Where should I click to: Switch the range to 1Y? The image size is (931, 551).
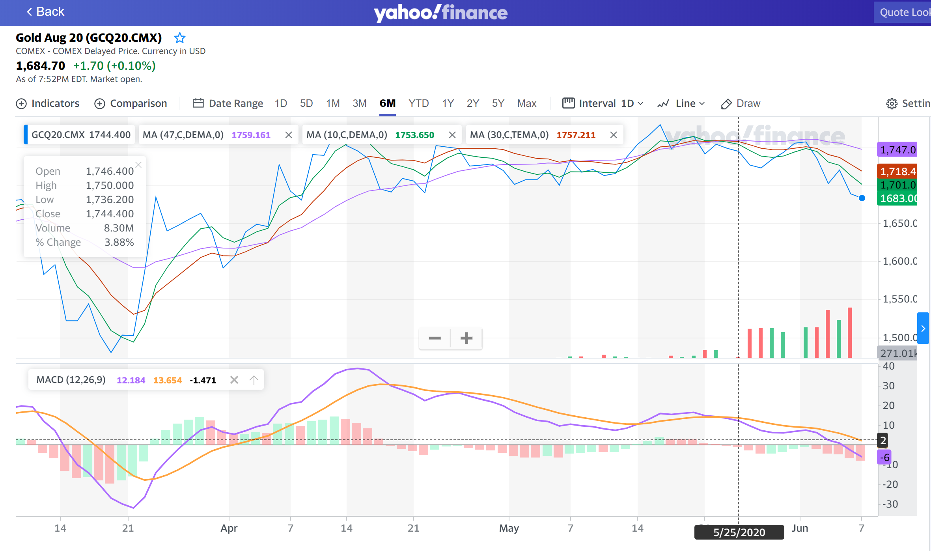point(448,103)
